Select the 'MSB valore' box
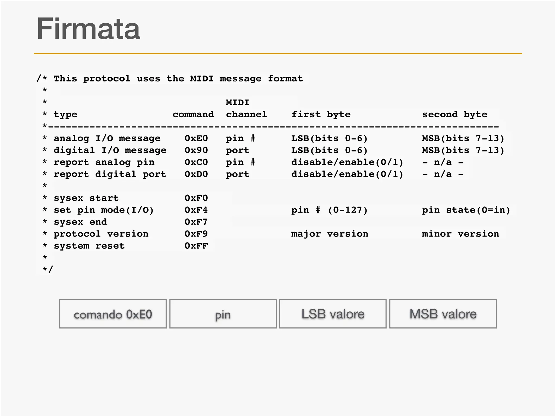 pos(443,314)
